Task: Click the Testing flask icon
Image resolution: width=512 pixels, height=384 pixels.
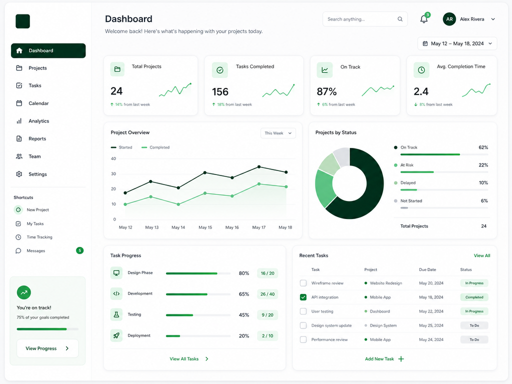Action: pyautogui.click(x=116, y=314)
